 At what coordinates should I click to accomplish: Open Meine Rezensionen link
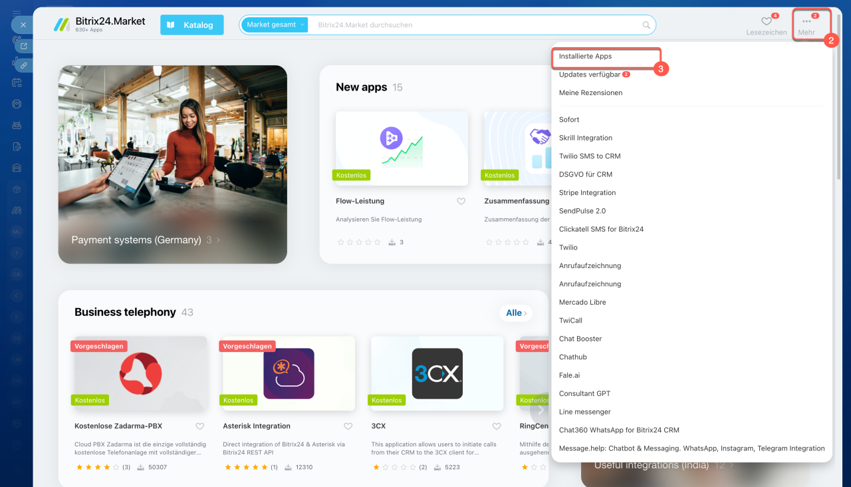point(590,93)
